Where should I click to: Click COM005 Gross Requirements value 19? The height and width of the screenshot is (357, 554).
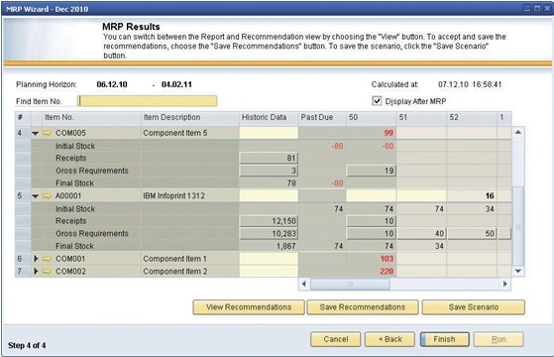(x=372, y=171)
